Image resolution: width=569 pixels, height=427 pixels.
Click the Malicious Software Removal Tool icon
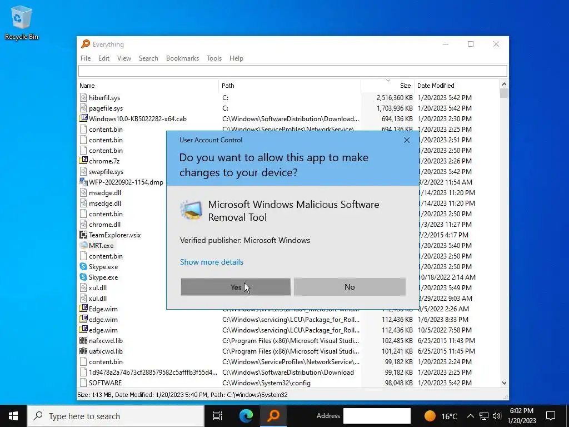191,210
